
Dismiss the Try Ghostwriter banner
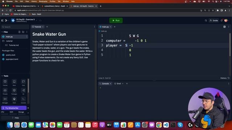(x=28, y=108)
